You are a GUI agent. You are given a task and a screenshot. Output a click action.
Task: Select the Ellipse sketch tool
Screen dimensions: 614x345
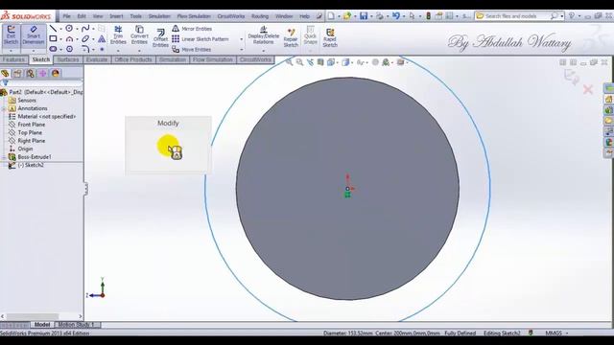click(x=85, y=38)
